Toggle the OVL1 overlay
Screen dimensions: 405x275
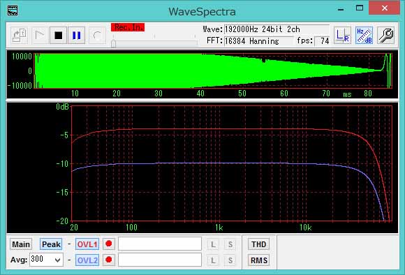[x=87, y=244]
